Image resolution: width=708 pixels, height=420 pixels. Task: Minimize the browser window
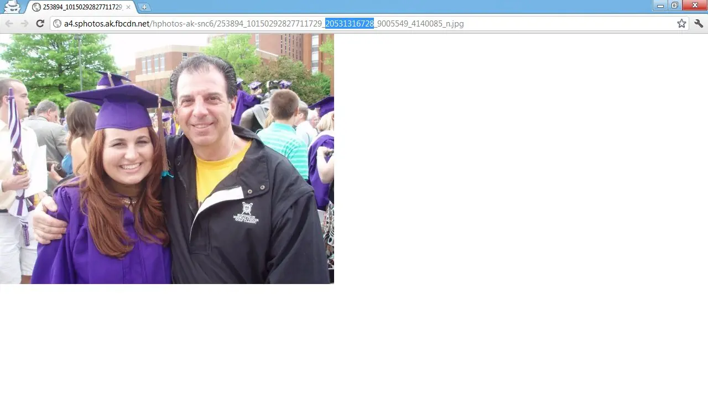point(660,6)
